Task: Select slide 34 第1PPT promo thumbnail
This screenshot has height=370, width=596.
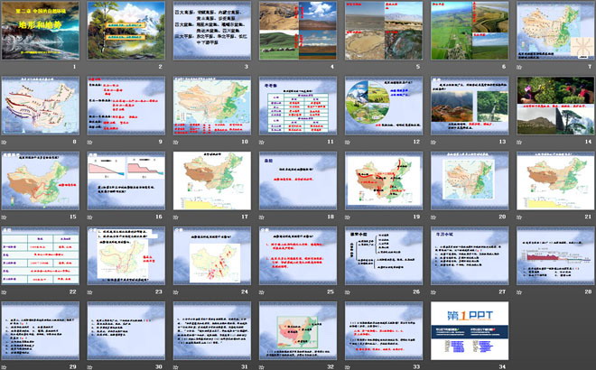Action: click(470, 331)
